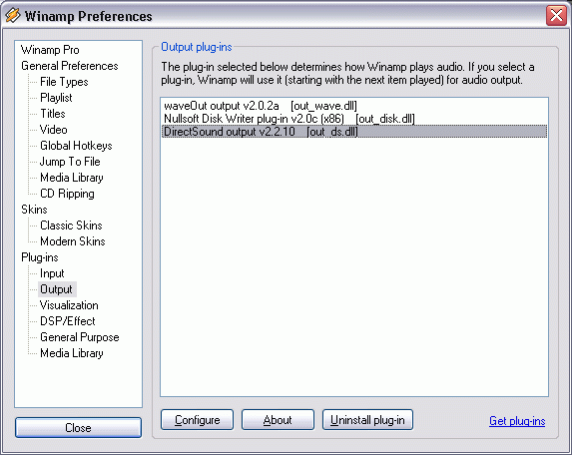Click the Winamp lightning icon in title bar
The height and width of the screenshot is (455, 572).
coord(13,16)
